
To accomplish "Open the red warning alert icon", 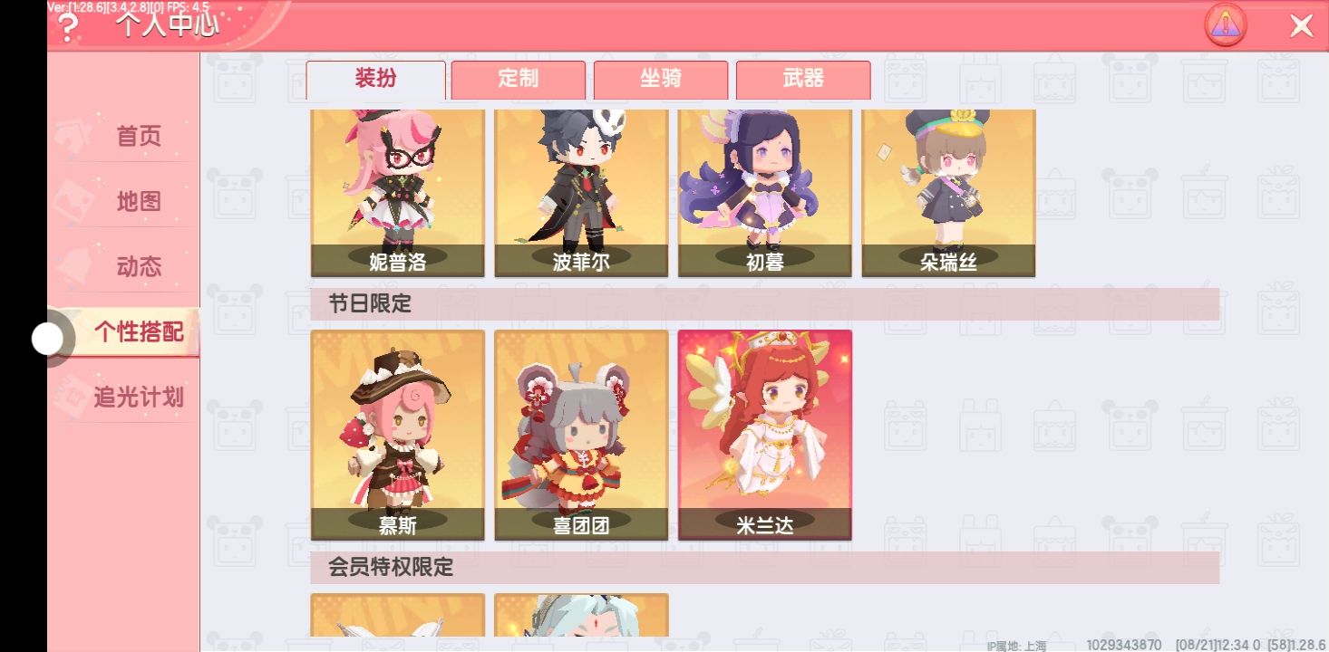I will pos(1226,25).
